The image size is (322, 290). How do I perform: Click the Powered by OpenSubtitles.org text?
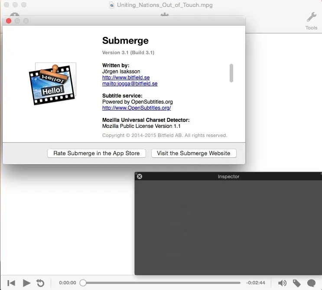pyautogui.click(x=137, y=102)
